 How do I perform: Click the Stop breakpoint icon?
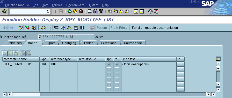point(92,28)
